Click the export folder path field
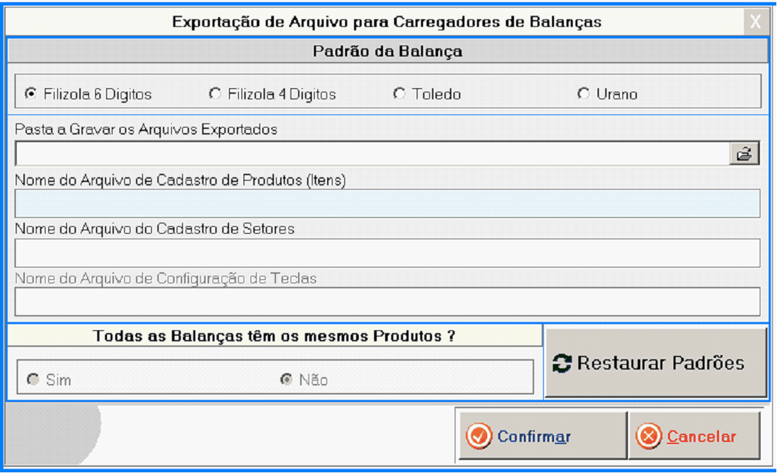The image size is (777, 473). tap(371, 154)
